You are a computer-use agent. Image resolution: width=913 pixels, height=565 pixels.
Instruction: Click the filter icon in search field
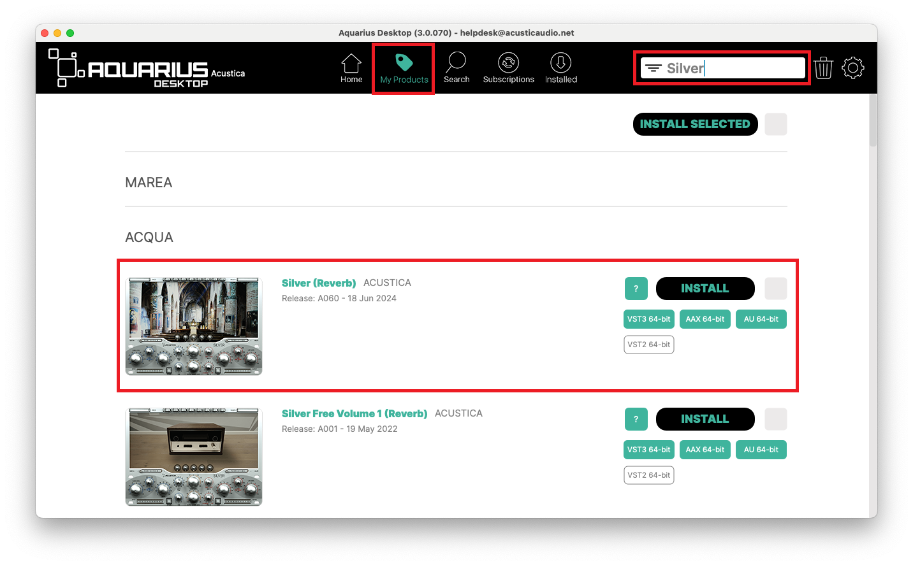click(654, 68)
